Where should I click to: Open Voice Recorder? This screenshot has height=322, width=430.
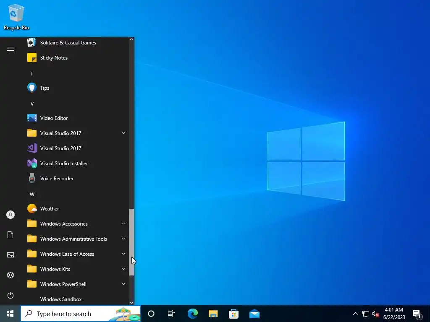click(x=77, y=178)
